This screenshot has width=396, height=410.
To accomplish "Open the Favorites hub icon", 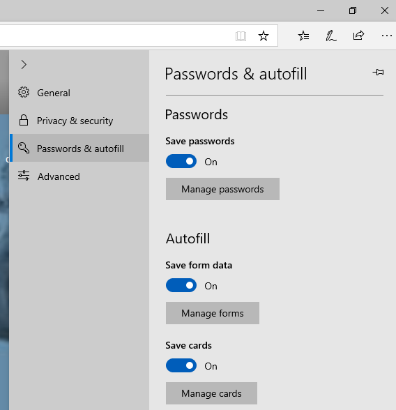I will point(303,36).
